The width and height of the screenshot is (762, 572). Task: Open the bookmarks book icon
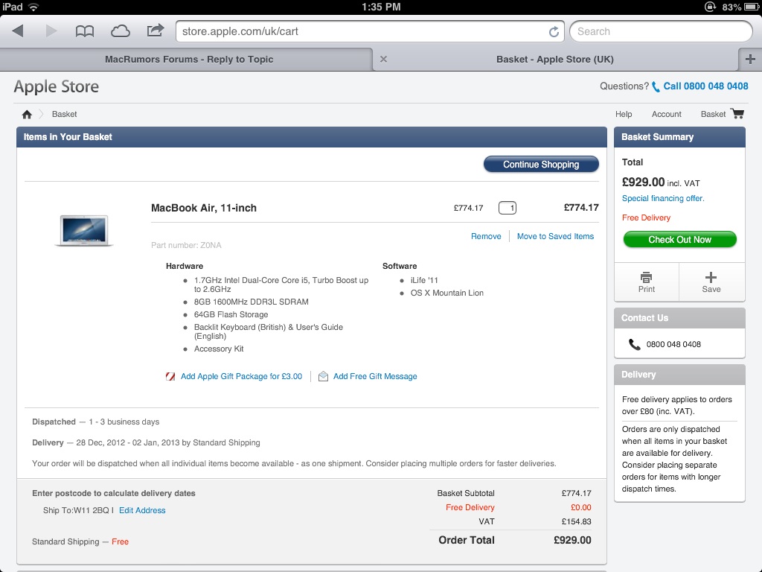(85, 31)
